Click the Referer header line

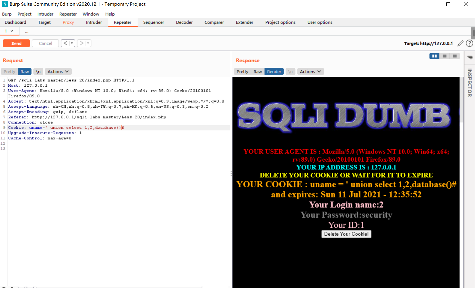point(87,117)
